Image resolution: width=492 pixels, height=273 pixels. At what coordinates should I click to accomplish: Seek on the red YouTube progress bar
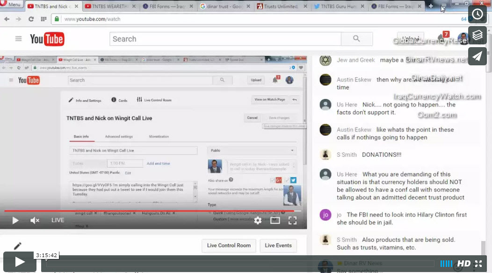pos(153,210)
